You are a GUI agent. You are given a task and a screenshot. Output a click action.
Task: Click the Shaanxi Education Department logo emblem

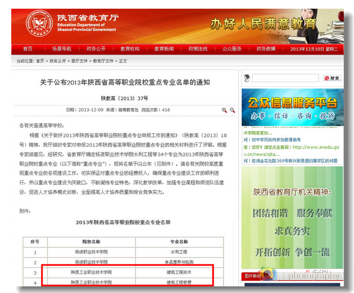tap(39, 23)
